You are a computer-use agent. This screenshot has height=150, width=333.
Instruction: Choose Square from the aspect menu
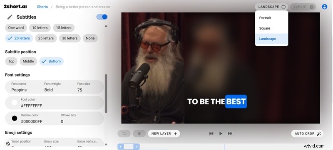(272, 28)
